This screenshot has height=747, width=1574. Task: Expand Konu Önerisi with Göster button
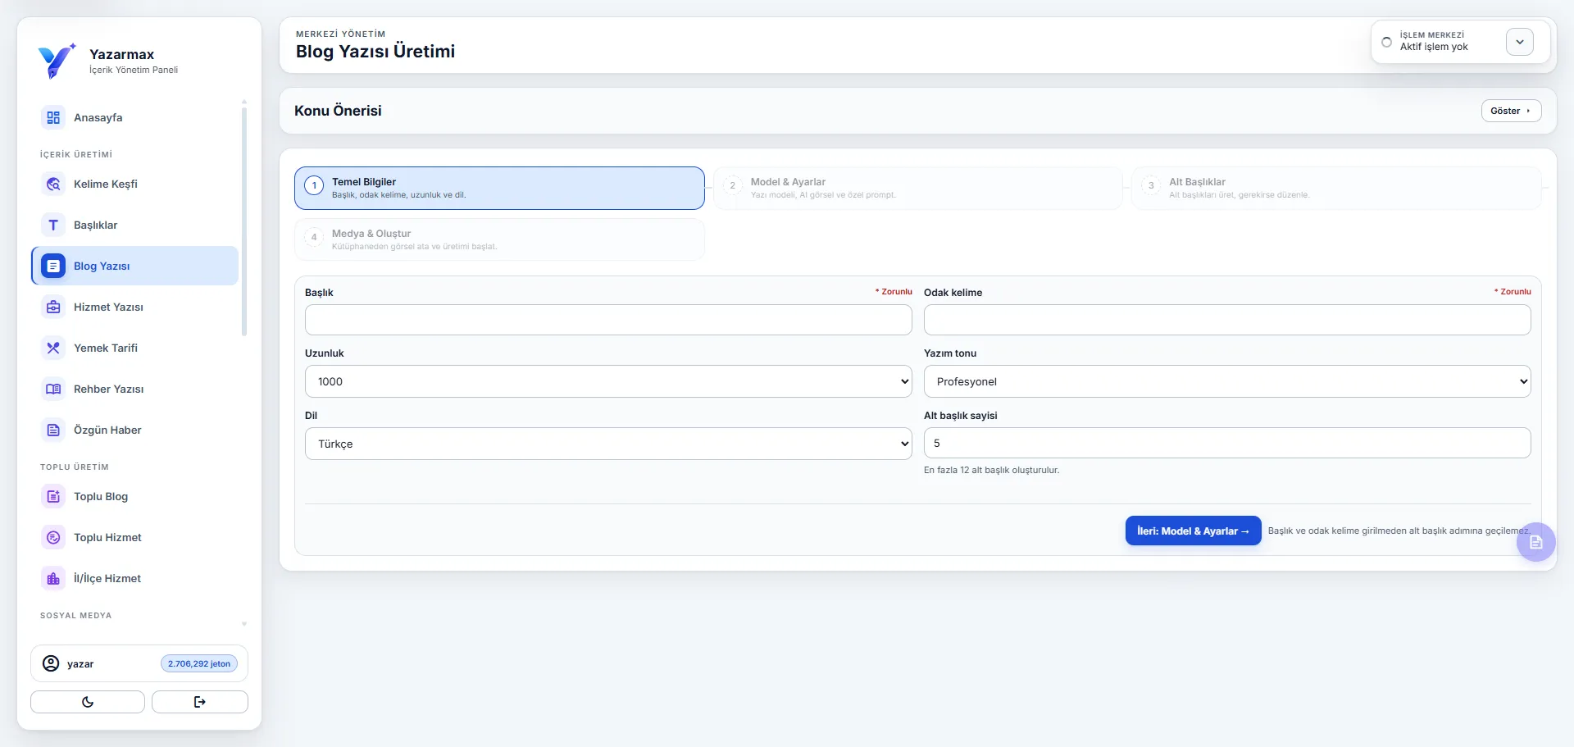tap(1511, 111)
